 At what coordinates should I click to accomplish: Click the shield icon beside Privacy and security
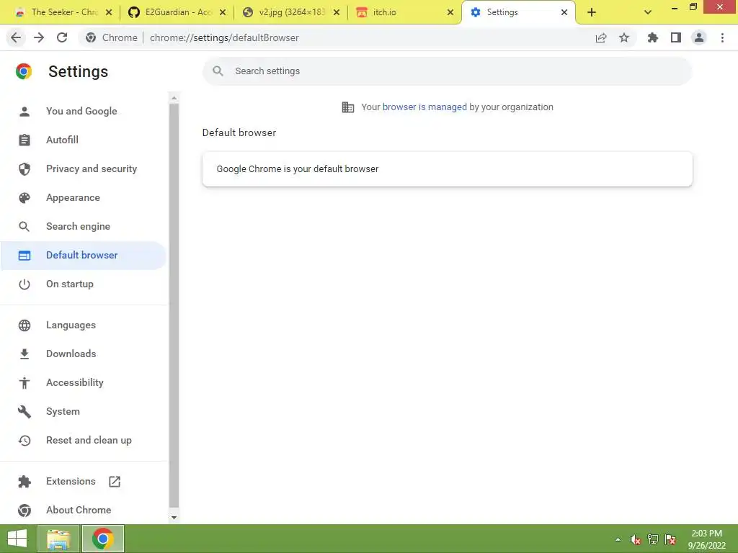25,168
